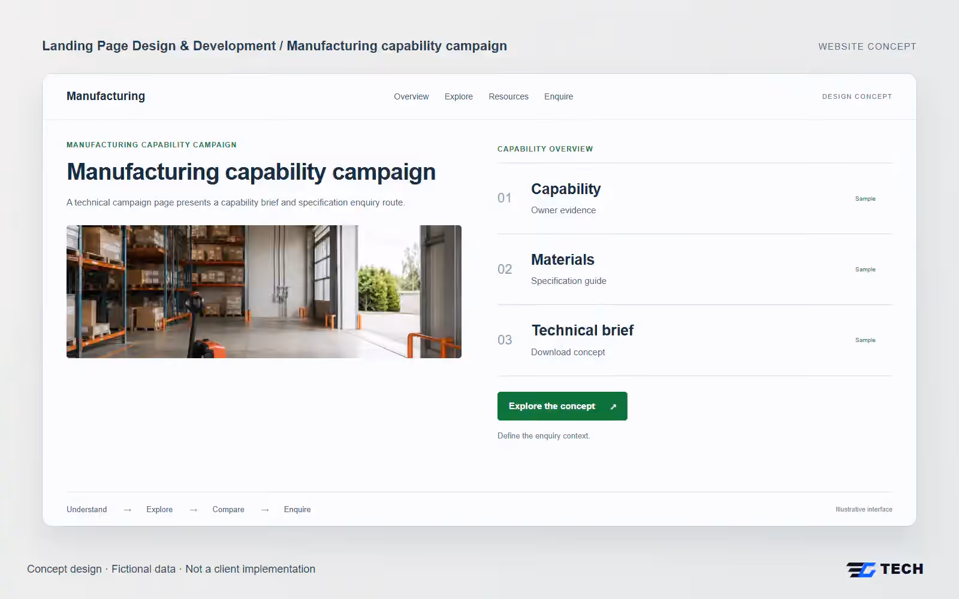Open the Materials row with Specification guide
Image resolution: width=959 pixels, height=599 pixels.
(x=695, y=270)
